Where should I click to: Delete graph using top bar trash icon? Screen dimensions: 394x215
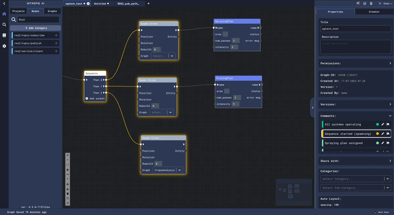[371, 3]
